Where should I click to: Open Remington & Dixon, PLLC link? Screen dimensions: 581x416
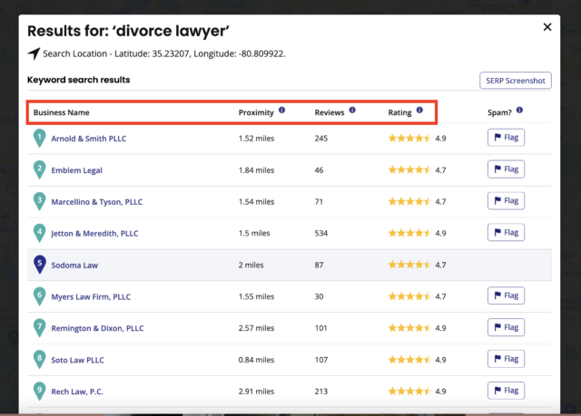click(x=97, y=328)
